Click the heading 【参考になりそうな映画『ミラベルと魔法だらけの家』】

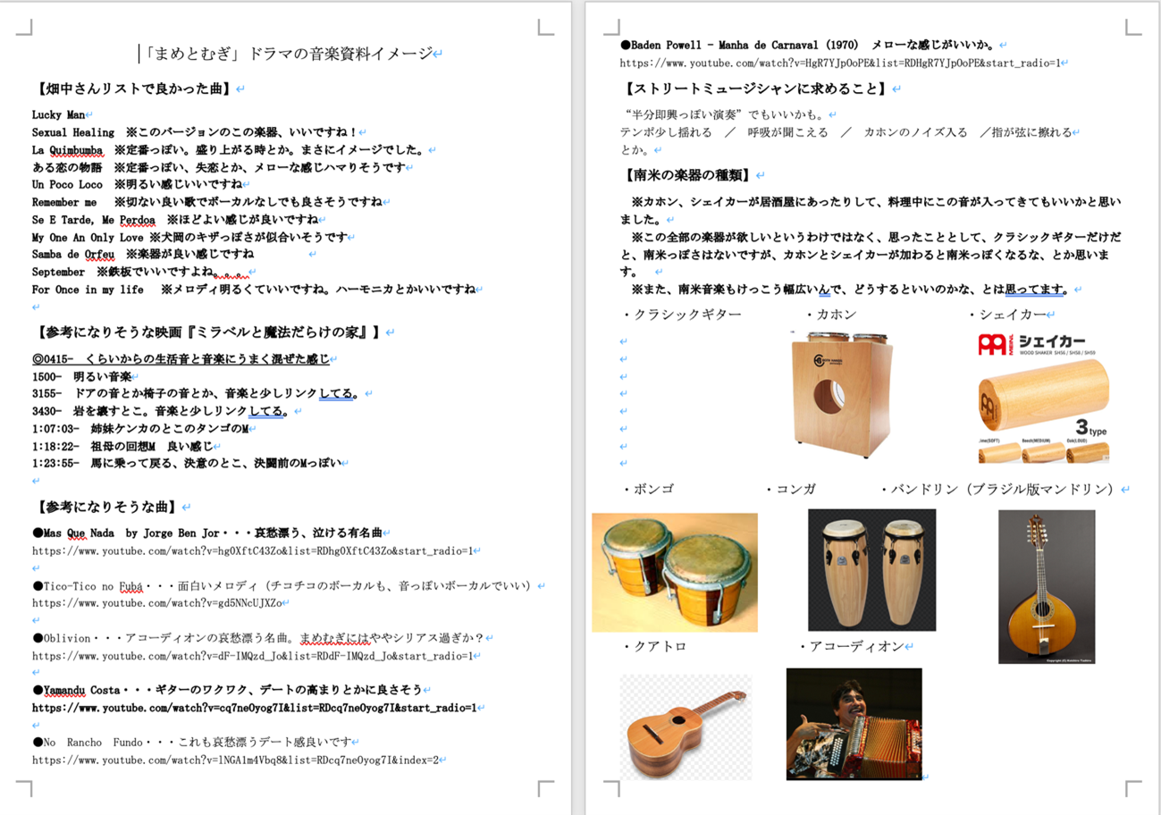pos(210,332)
